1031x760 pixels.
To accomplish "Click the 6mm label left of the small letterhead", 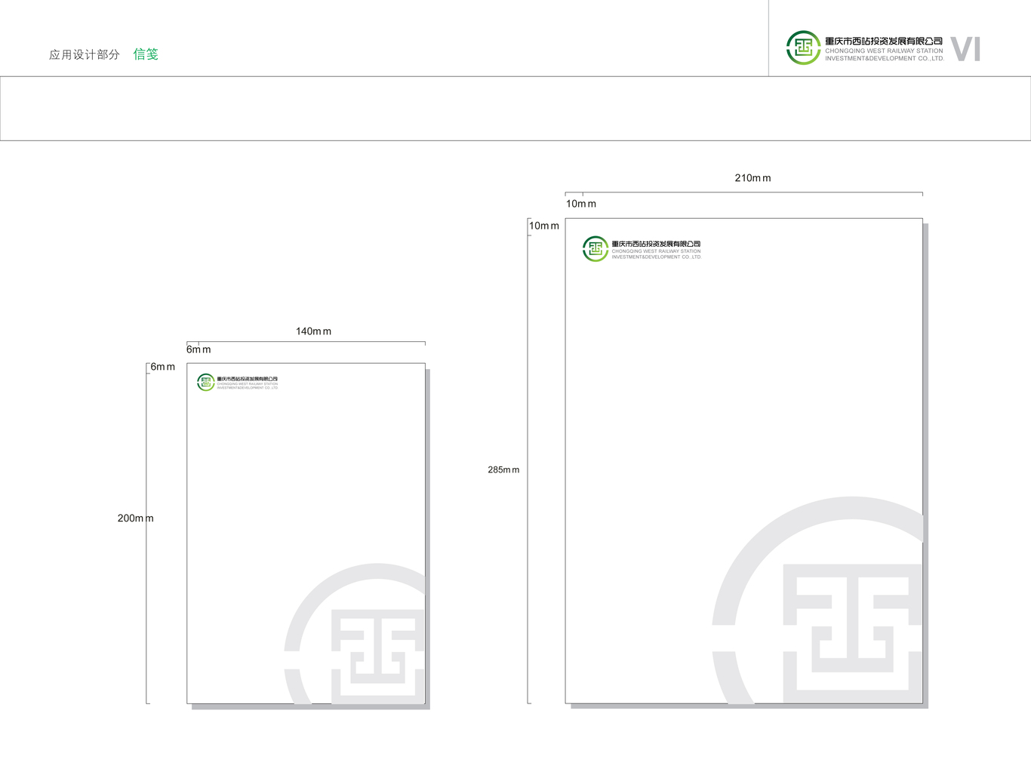I will tap(162, 367).
